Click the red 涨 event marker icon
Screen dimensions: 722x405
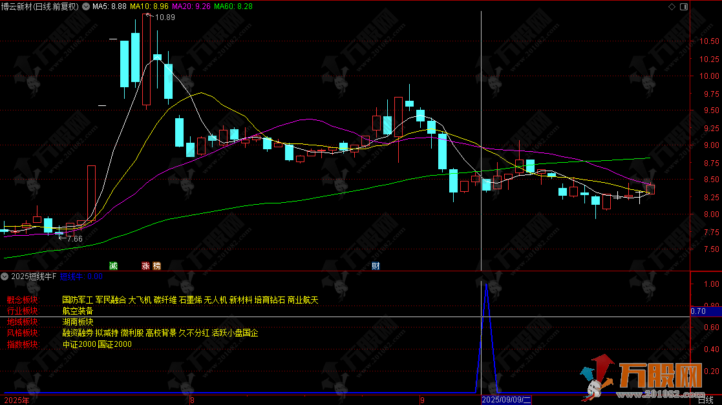tap(146, 265)
